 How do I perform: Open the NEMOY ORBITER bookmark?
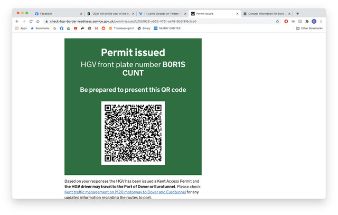click(167, 28)
